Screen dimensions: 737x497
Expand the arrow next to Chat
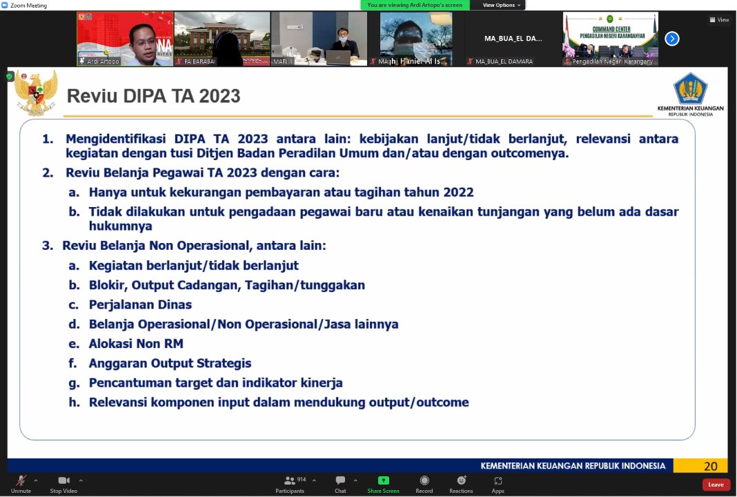coord(355,480)
